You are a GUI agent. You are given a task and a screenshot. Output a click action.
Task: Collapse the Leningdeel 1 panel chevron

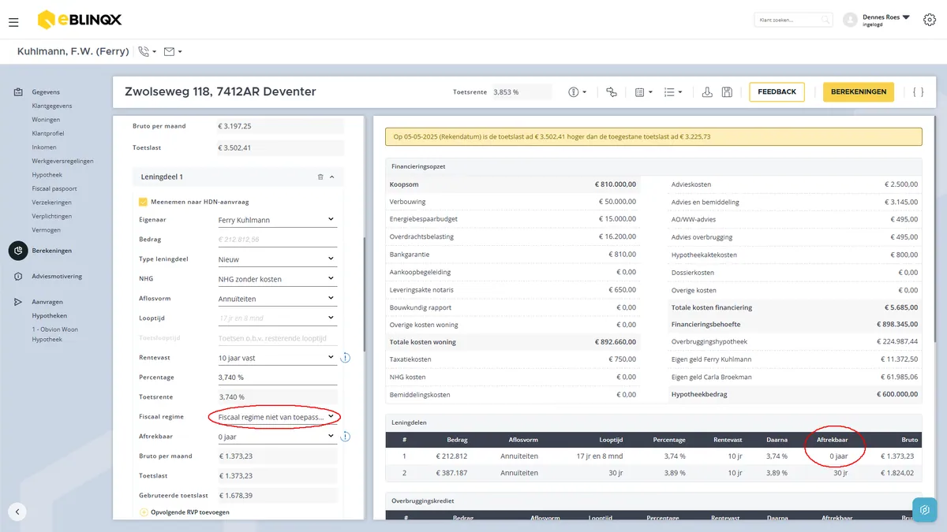tap(332, 177)
